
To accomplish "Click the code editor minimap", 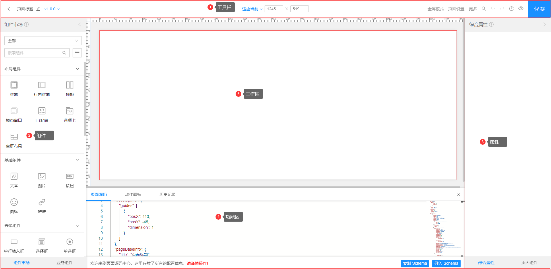I will pos(445,229).
